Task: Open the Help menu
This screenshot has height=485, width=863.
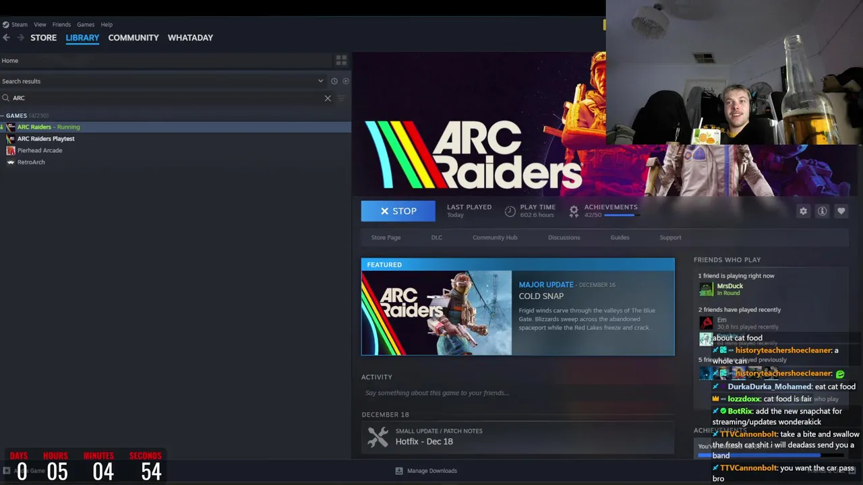Action: point(107,24)
